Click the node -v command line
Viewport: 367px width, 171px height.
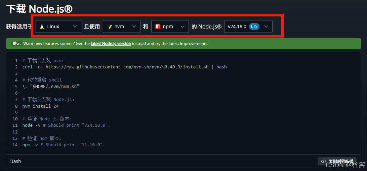pos(66,125)
